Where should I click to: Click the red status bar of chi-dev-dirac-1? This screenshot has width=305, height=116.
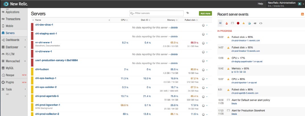point(32,27)
